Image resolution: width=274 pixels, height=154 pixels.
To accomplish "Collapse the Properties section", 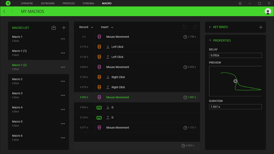I will tap(210, 40).
